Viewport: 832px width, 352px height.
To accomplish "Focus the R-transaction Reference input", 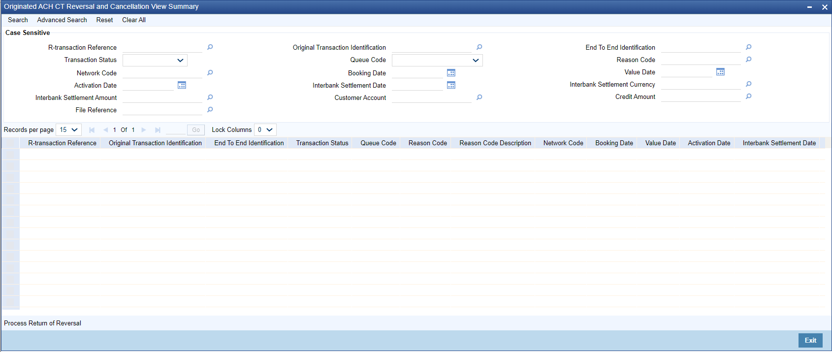I will [162, 47].
